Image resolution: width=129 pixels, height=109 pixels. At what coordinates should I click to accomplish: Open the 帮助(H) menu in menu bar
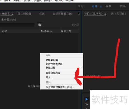[x=69, y=1]
